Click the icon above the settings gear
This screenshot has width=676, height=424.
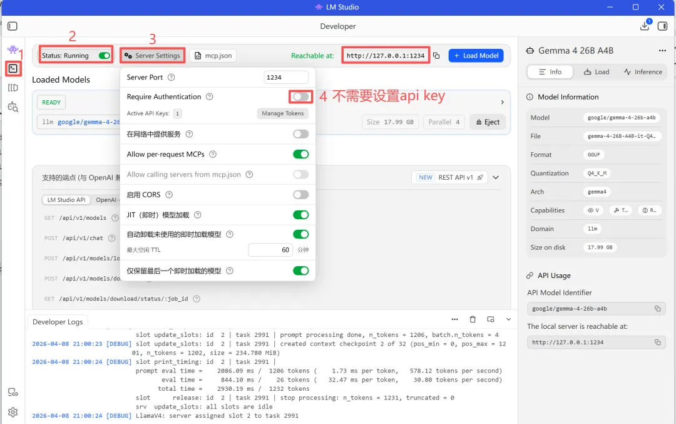(x=13, y=392)
